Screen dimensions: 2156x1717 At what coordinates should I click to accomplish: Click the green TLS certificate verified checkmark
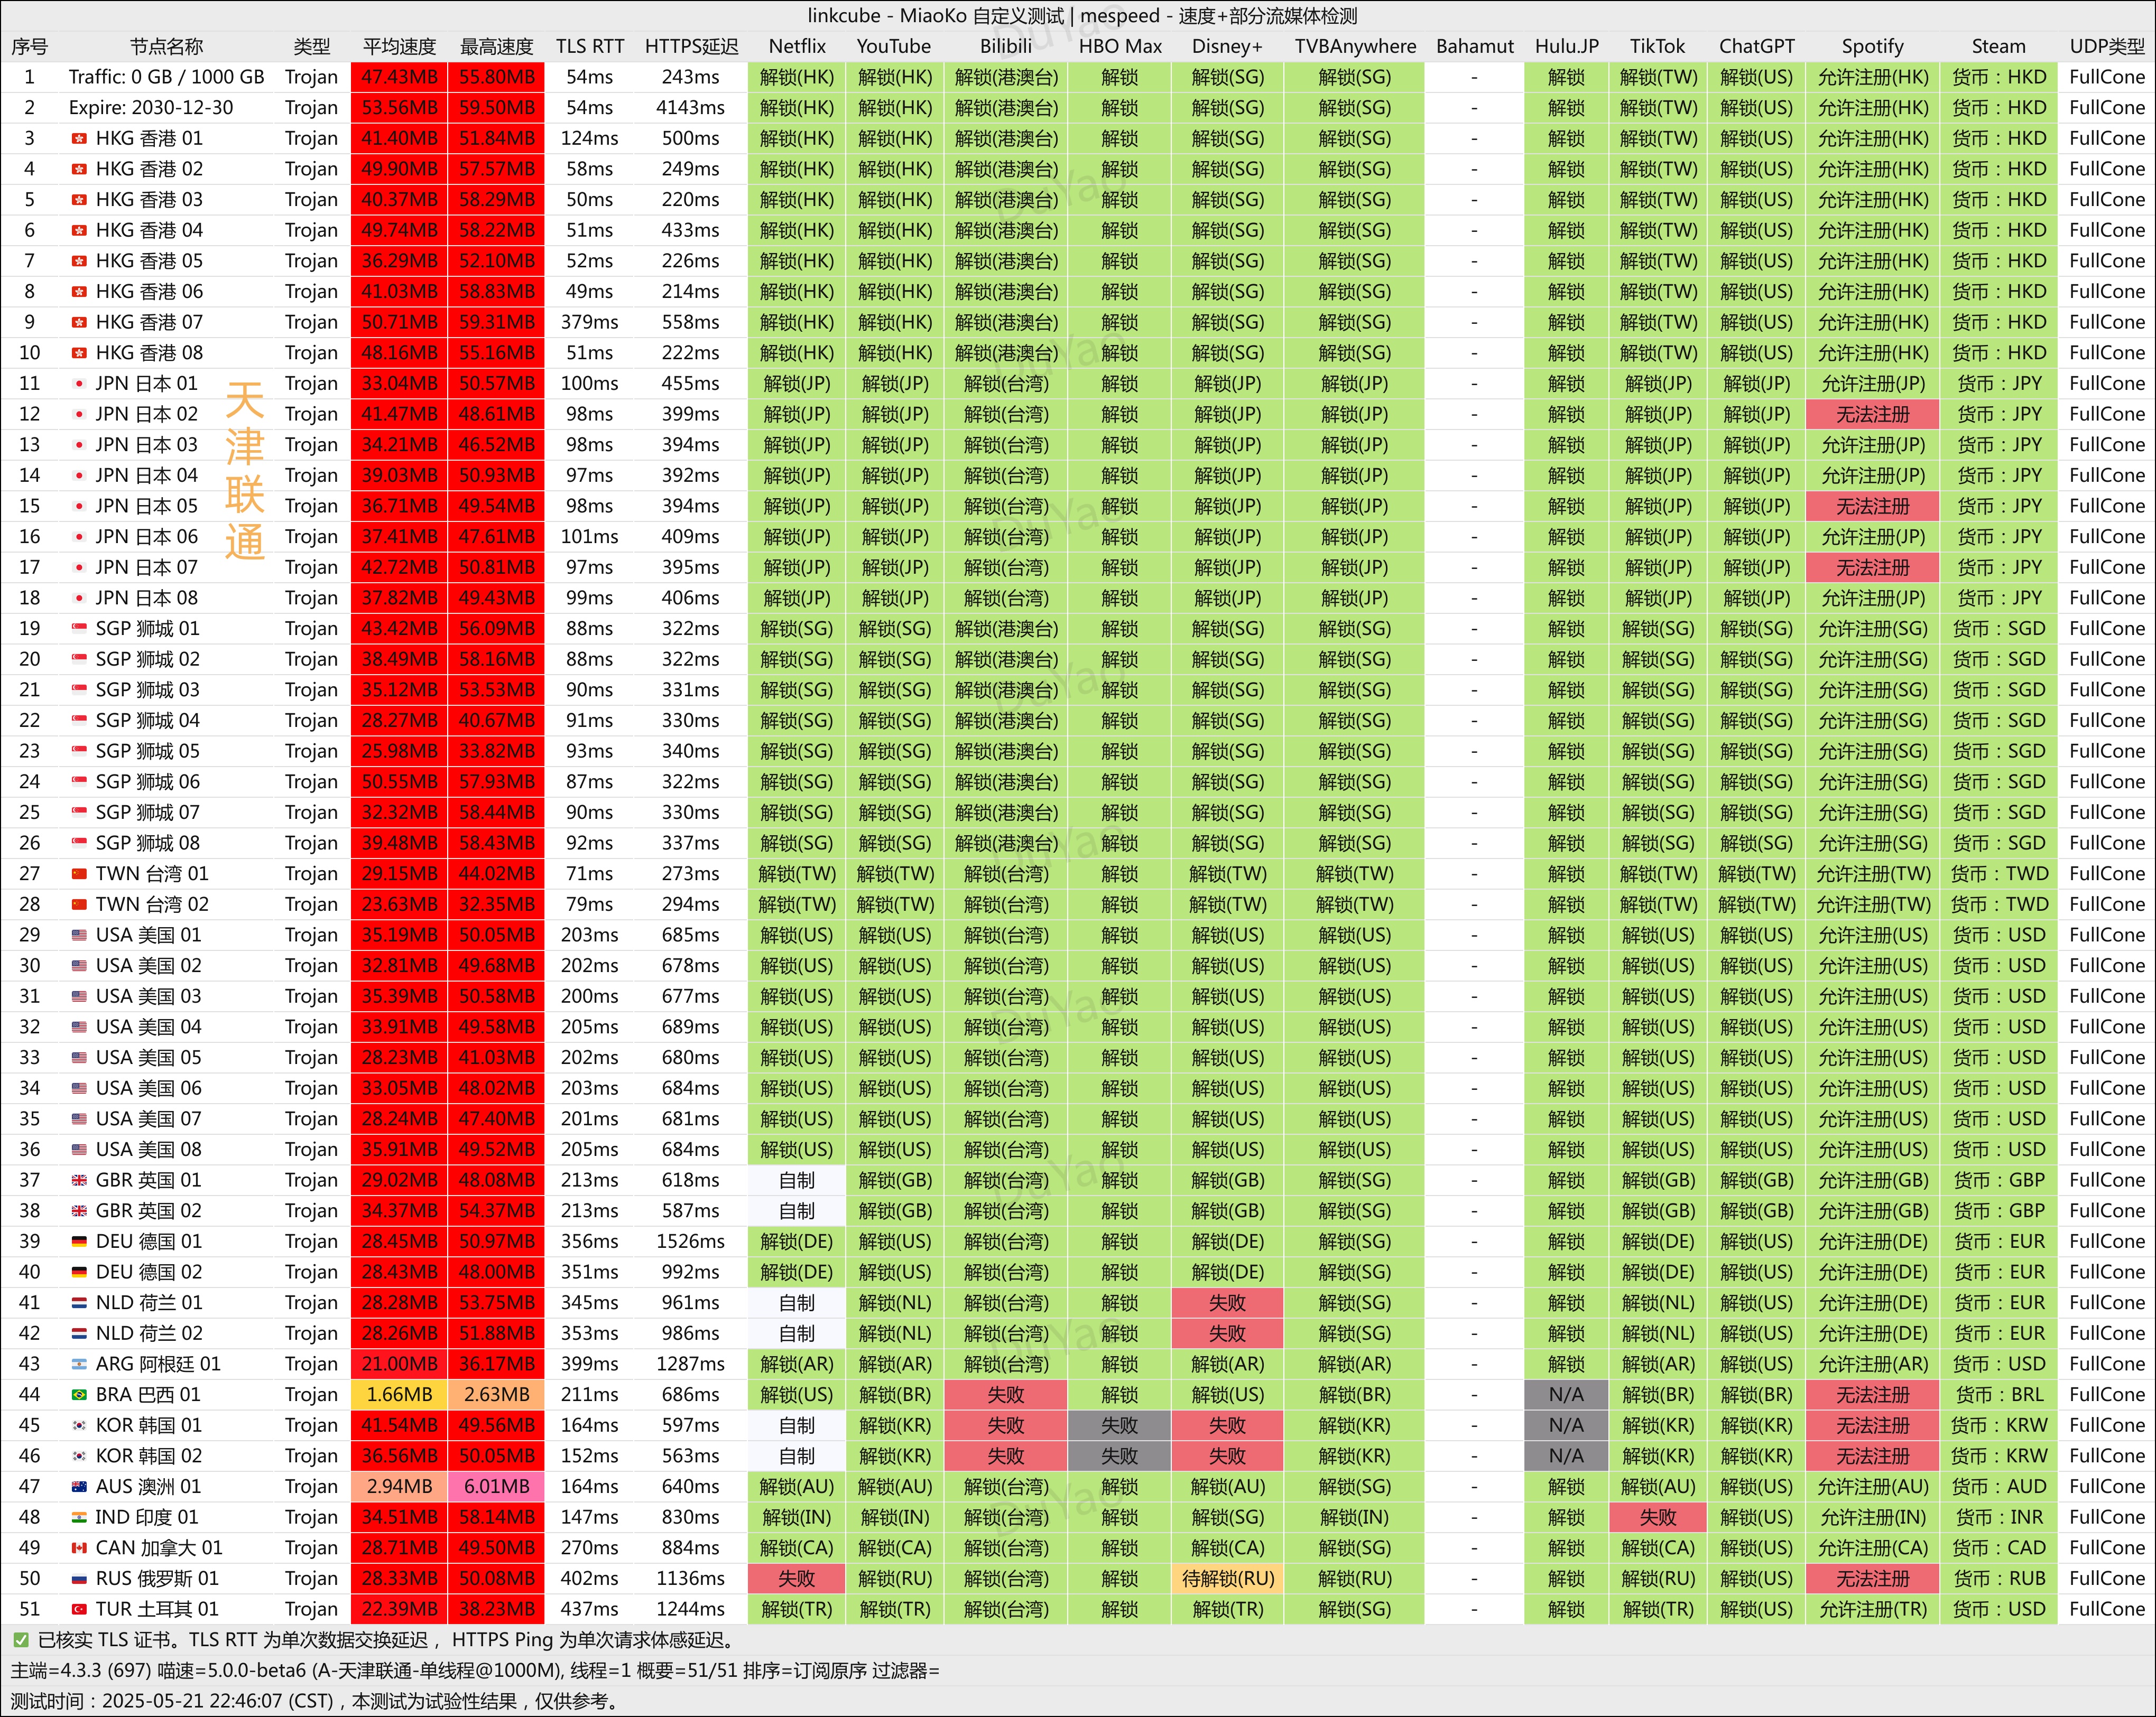pos(20,1640)
